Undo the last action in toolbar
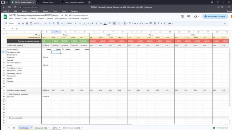The image size is (232, 130). [x=19, y=23]
